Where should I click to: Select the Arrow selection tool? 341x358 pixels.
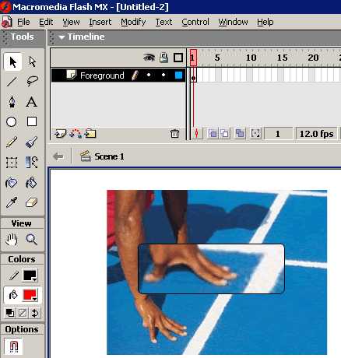pos(12,62)
